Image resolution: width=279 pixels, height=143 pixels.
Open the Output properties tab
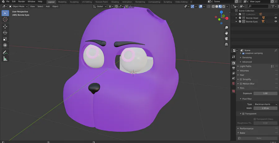(234, 68)
